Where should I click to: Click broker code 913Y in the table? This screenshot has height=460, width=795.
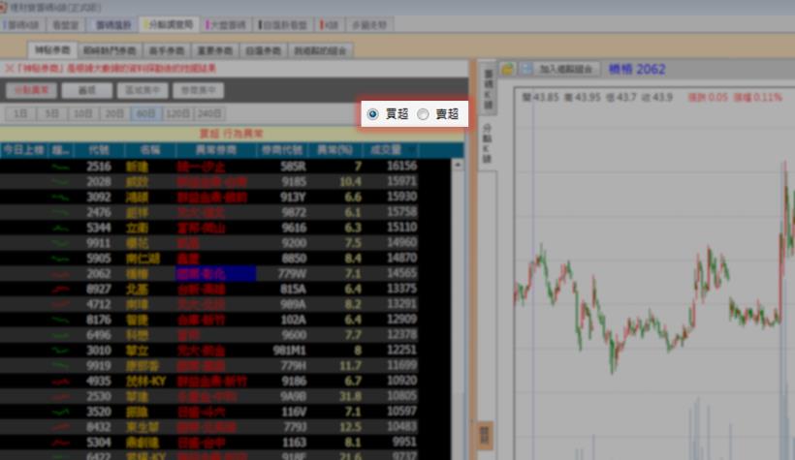point(294,197)
